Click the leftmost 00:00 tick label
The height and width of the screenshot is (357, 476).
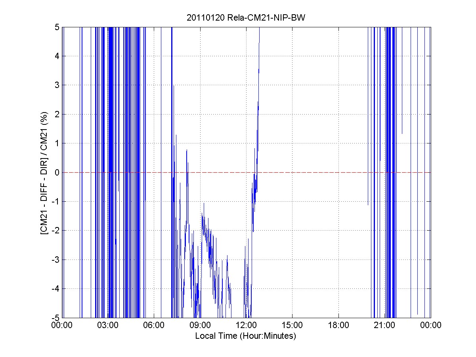(62, 325)
